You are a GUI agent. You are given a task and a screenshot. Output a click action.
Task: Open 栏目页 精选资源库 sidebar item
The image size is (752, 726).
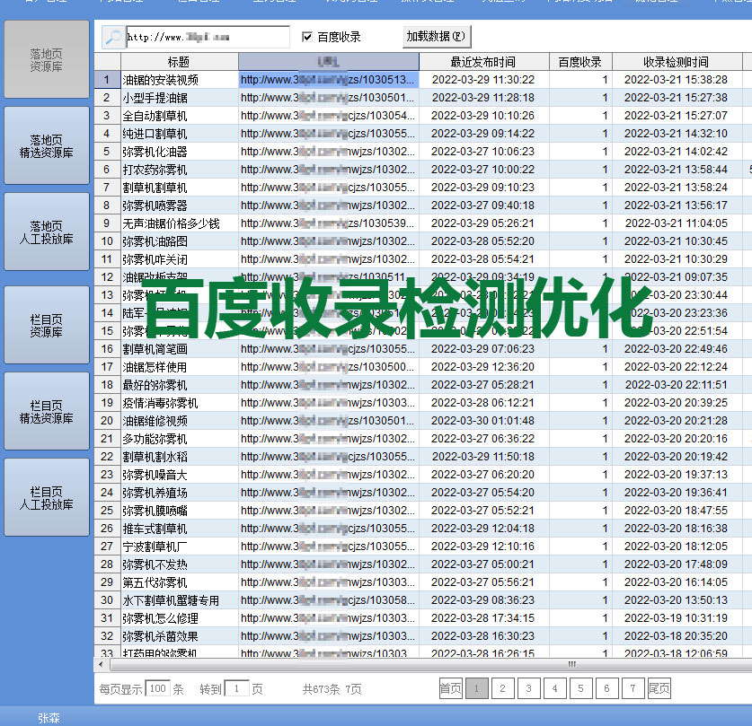click(x=47, y=412)
